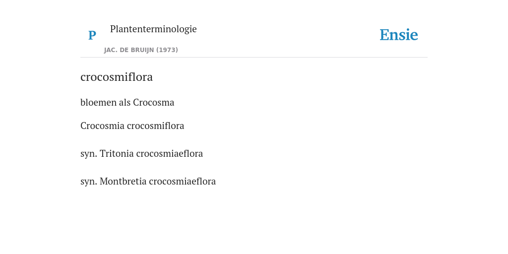Click the year (1973) in the byline
The height and width of the screenshot is (254, 508).
pos(167,50)
